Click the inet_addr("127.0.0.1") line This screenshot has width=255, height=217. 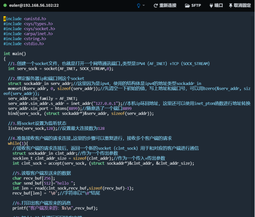129,104
